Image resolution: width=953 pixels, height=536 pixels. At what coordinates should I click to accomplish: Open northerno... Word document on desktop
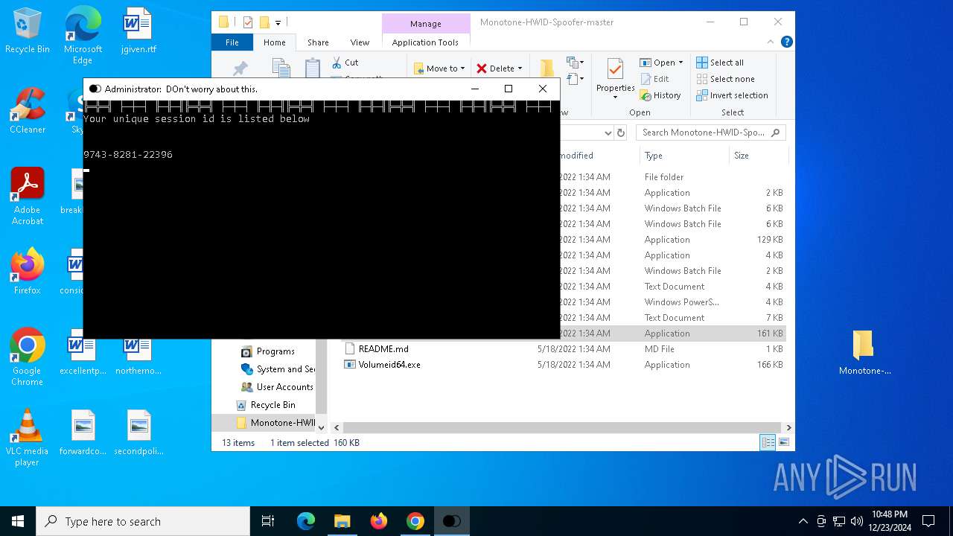click(138, 353)
